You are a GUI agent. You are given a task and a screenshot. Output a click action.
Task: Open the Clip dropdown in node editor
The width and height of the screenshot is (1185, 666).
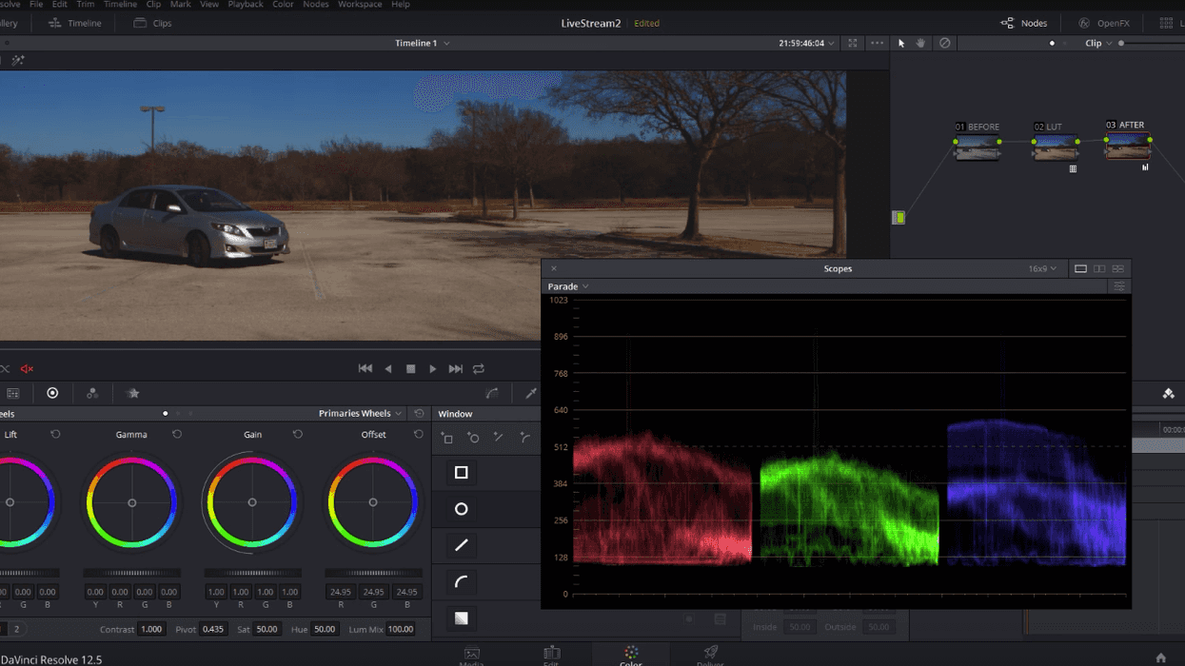1099,43
